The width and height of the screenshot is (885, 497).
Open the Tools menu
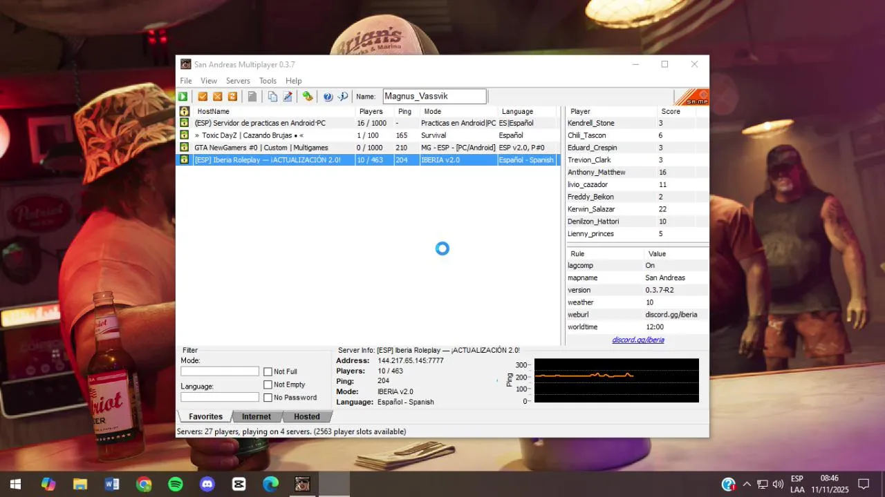(x=268, y=81)
